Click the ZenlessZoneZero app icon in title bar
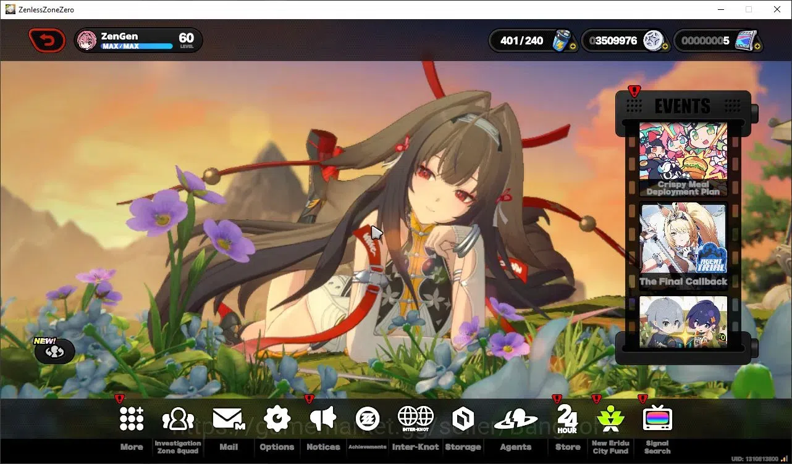The width and height of the screenshot is (792, 464). [x=11, y=9]
